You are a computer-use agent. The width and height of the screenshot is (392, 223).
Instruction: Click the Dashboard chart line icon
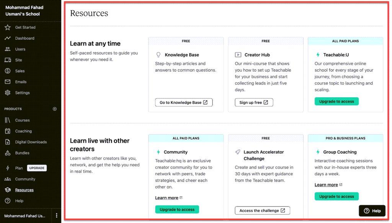pos(8,38)
